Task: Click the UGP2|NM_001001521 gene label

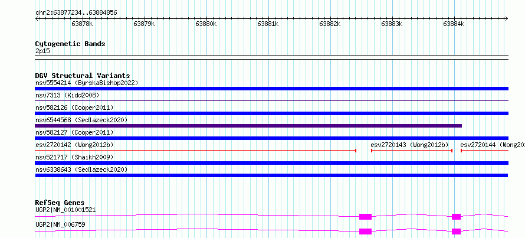Action: coord(65,210)
